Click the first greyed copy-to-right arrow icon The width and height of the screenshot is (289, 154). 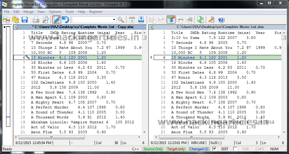[x=153, y=20]
